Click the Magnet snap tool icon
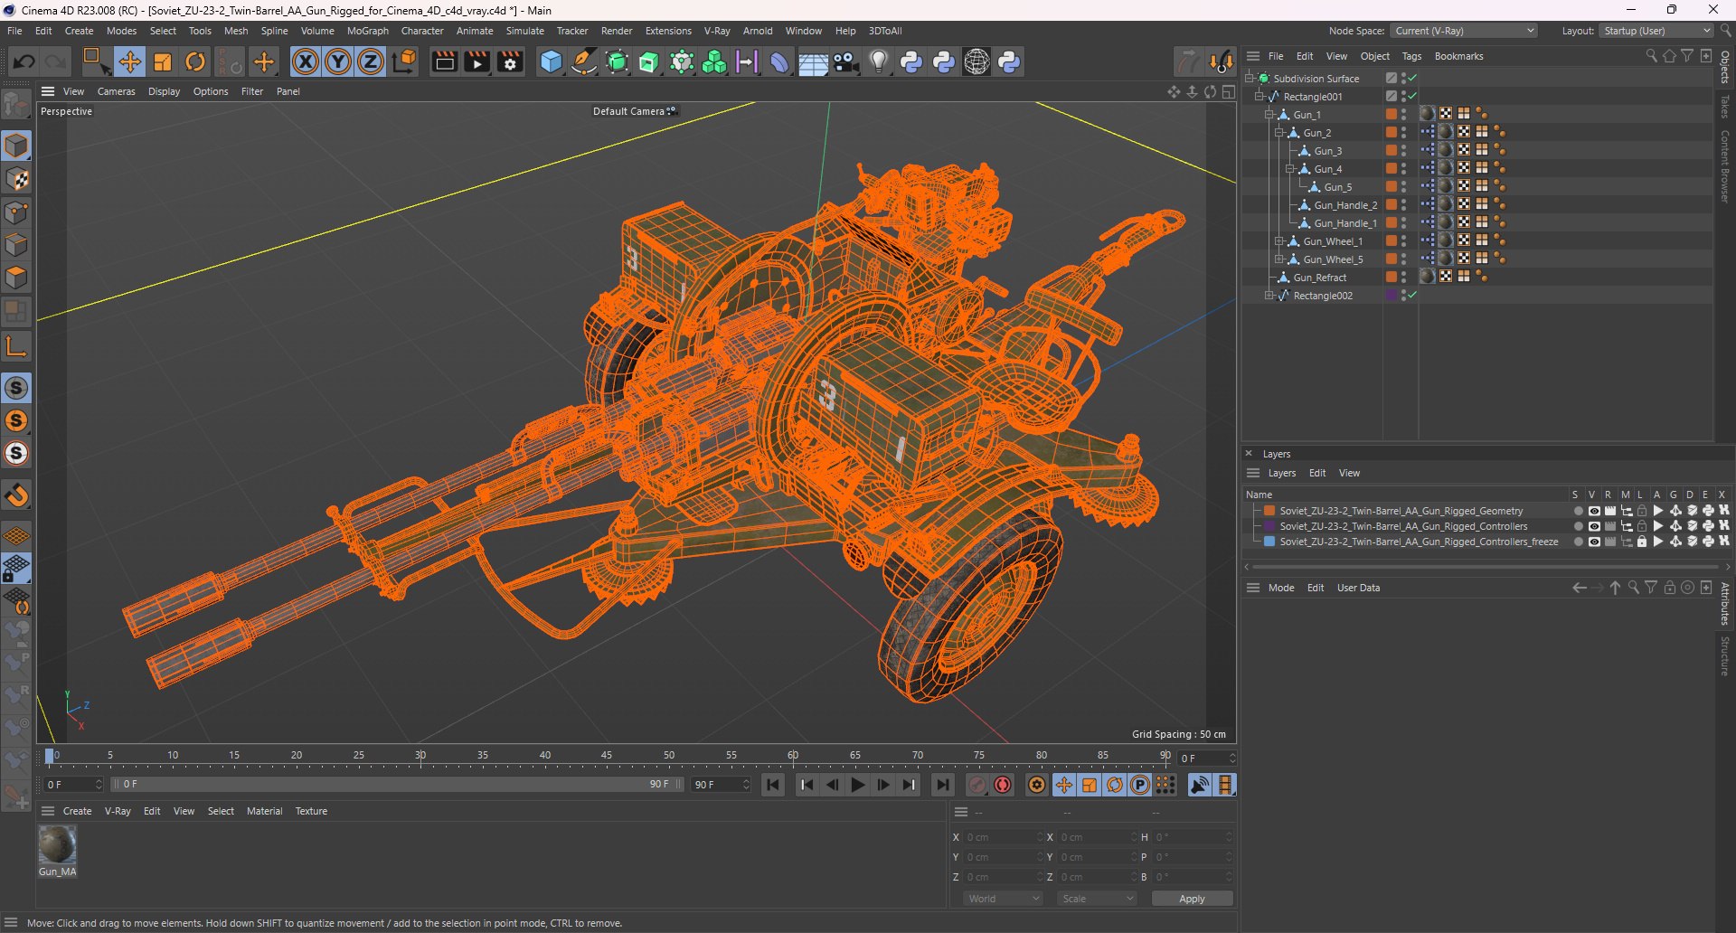 16,495
